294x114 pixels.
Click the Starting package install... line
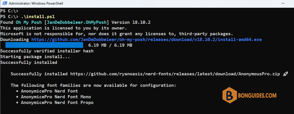pos(35,57)
